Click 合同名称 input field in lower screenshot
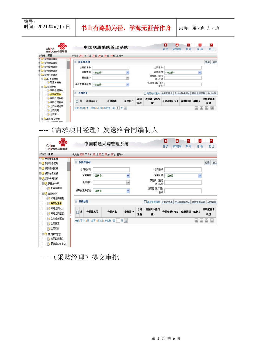Screen dimensions: 256x362 [x=183, y=169]
